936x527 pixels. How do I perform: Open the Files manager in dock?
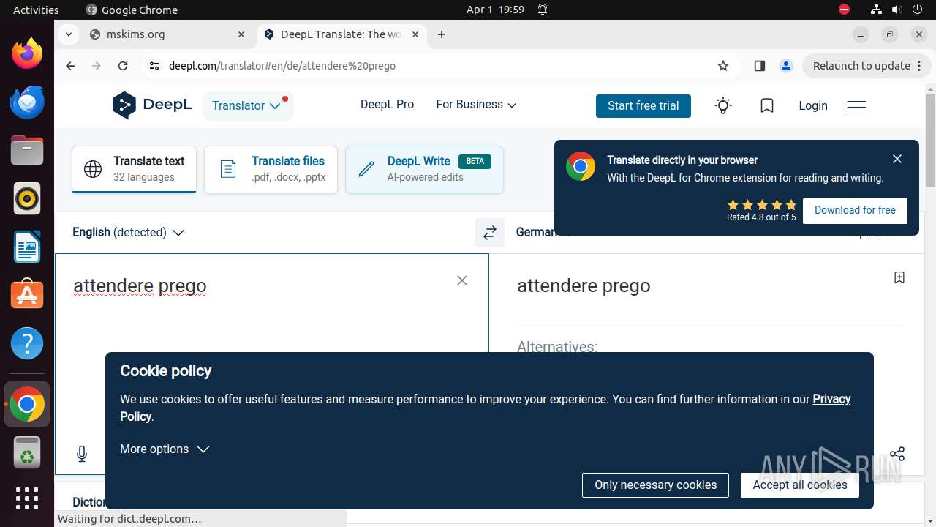coord(27,150)
